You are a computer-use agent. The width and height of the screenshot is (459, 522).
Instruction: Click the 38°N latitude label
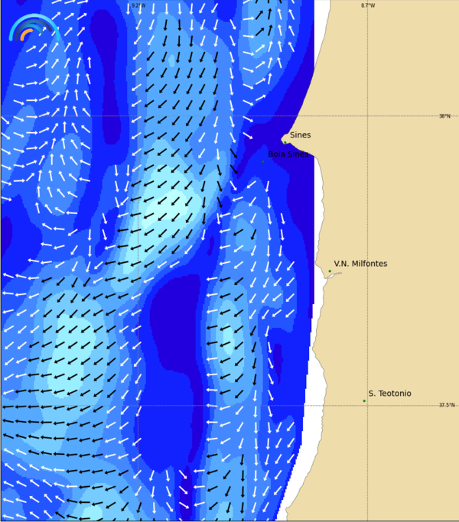click(444, 116)
